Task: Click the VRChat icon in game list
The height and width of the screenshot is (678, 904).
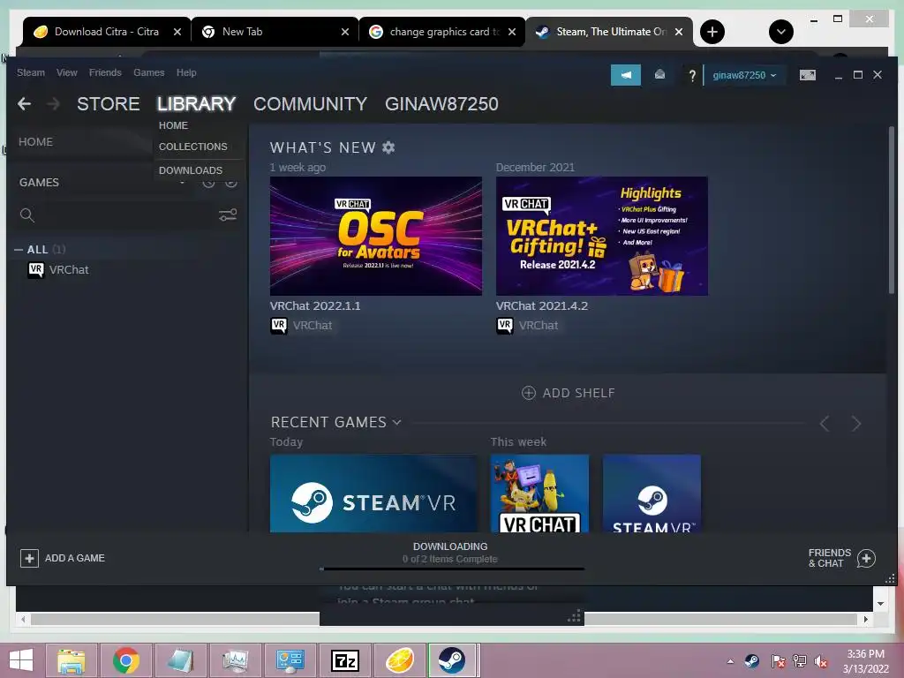Action: click(x=35, y=270)
